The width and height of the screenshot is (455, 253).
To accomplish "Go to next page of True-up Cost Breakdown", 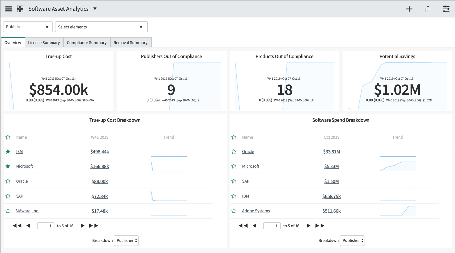I will (83, 226).
